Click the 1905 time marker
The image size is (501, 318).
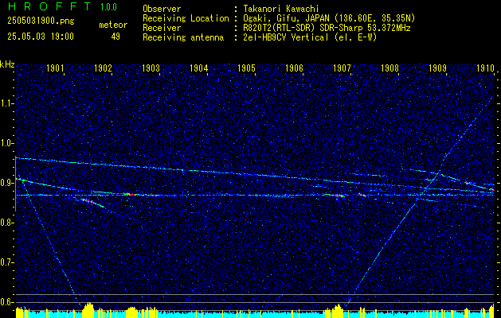click(x=247, y=68)
